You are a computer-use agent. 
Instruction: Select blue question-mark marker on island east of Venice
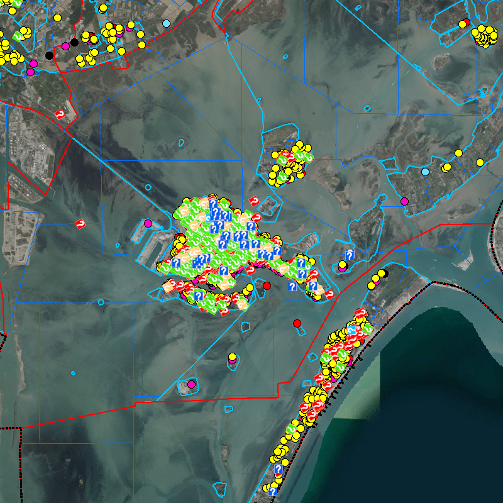pos(349,255)
